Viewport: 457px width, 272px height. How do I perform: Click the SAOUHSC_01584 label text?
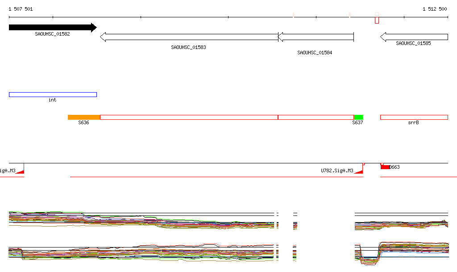(x=315, y=53)
